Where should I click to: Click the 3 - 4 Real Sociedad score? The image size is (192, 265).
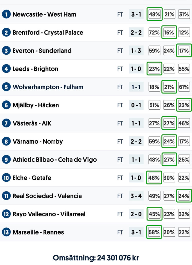click(x=136, y=196)
